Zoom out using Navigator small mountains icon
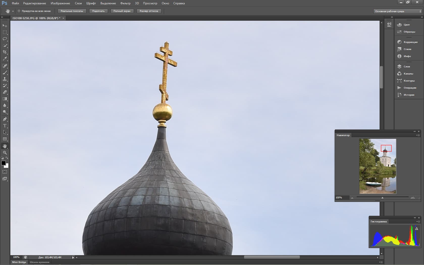This screenshot has width=424, height=265. (352, 198)
